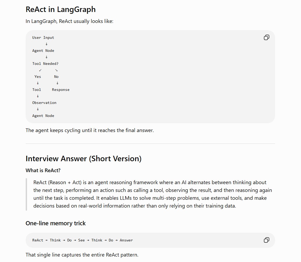The image size is (301, 262).
Task: Click the "Interview Answer (Short Version)" heading
Action: (x=84, y=159)
